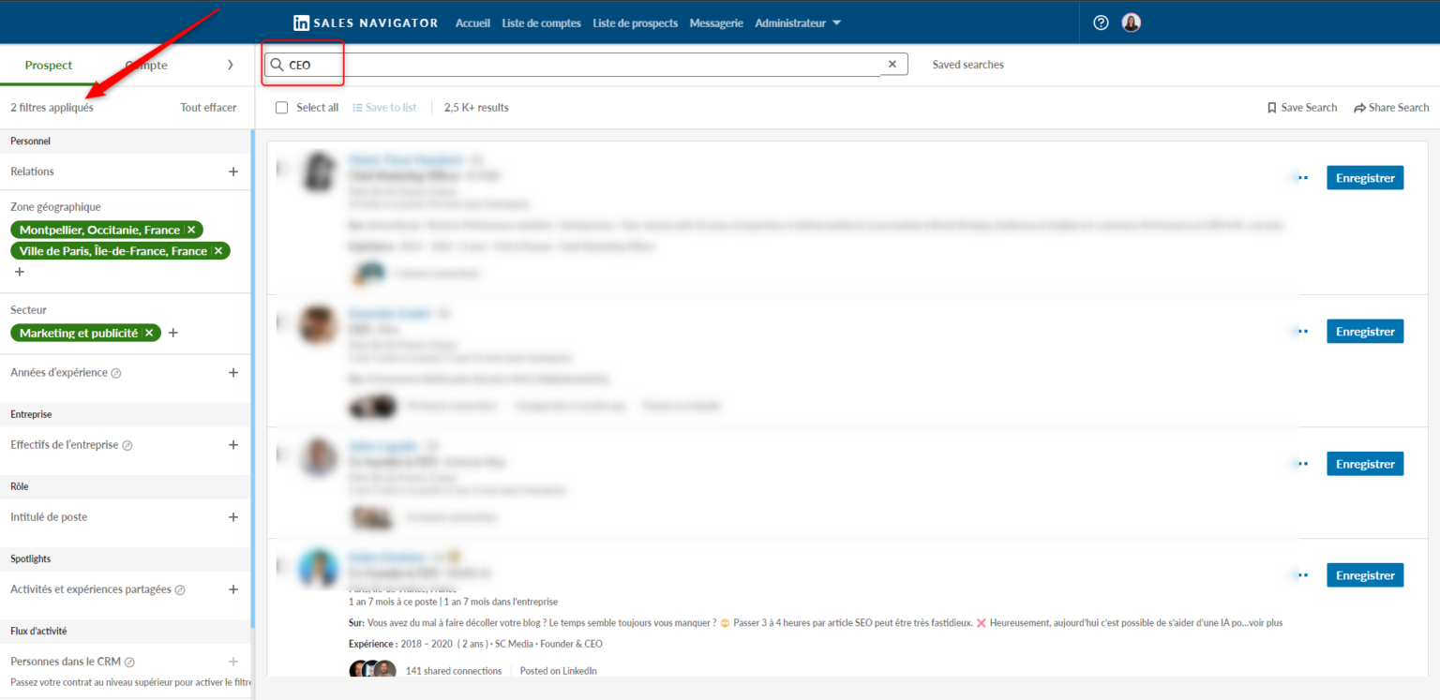Open third result profile photo

click(x=319, y=457)
